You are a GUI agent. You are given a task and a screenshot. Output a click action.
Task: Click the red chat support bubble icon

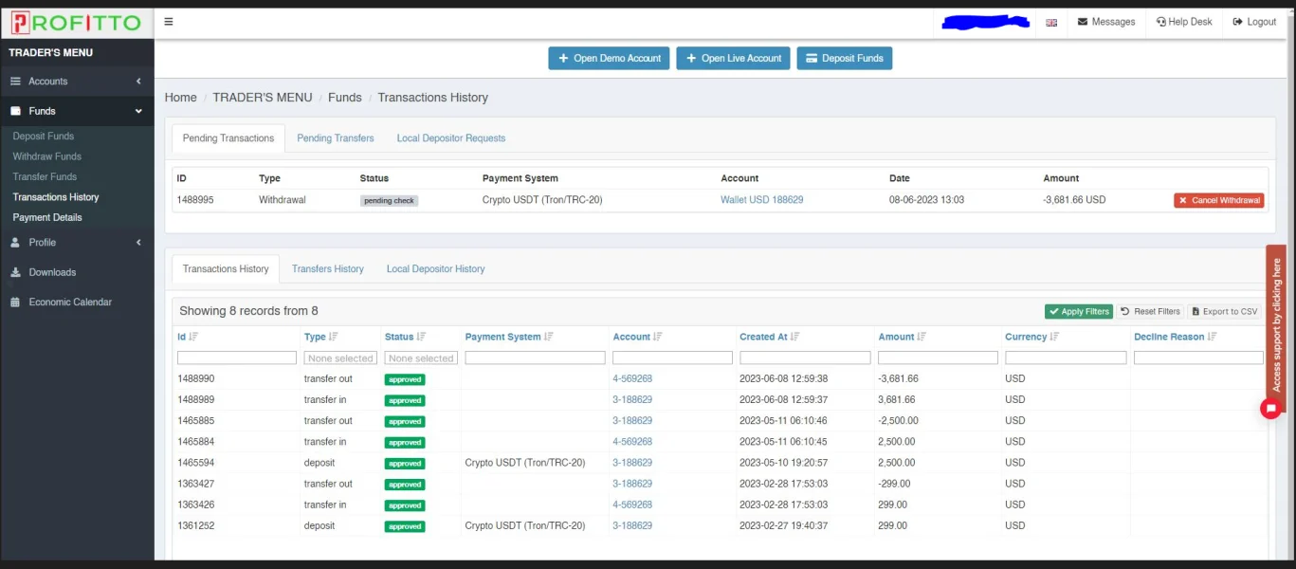(x=1270, y=409)
